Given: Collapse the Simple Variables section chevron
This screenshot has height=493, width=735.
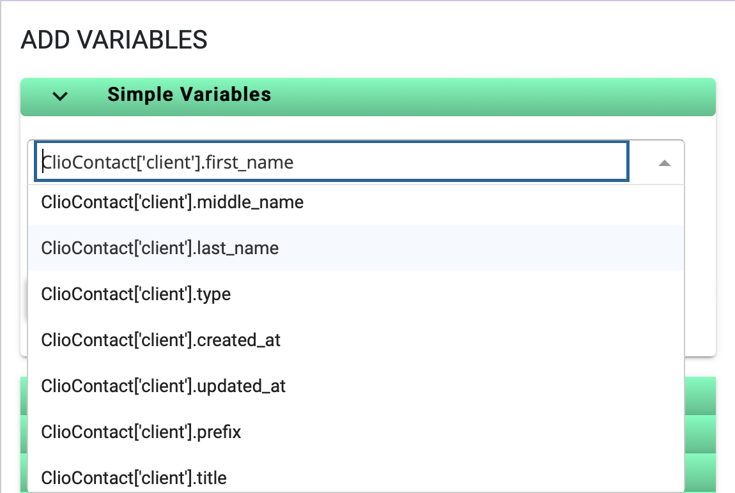Looking at the screenshot, I should pyautogui.click(x=60, y=96).
